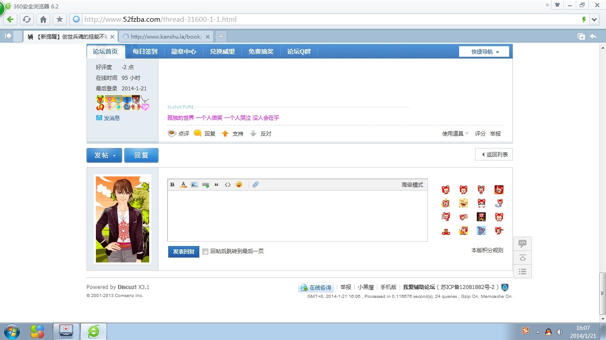
Task: Pick the yellow laughing emoticon in second row
Action: (x=463, y=203)
